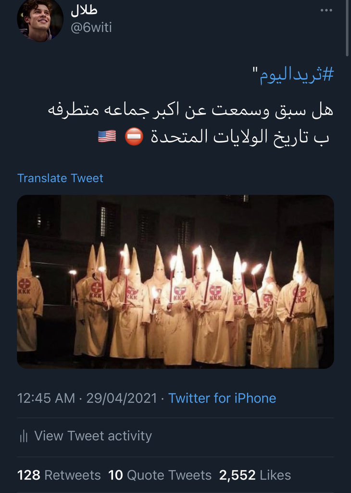Open the attached photo of hooded figures
351x493 pixels.
click(x=175, y=282)
